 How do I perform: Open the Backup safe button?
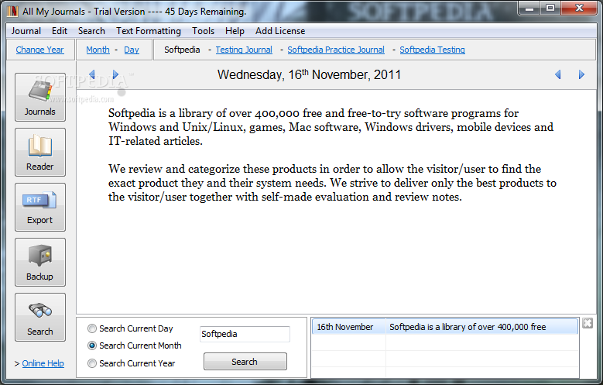(40, 262)
